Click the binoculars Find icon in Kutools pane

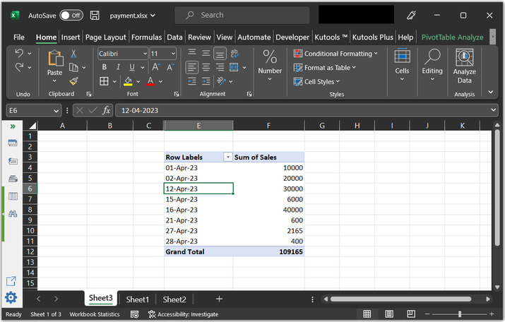click(x=12, y=214)
